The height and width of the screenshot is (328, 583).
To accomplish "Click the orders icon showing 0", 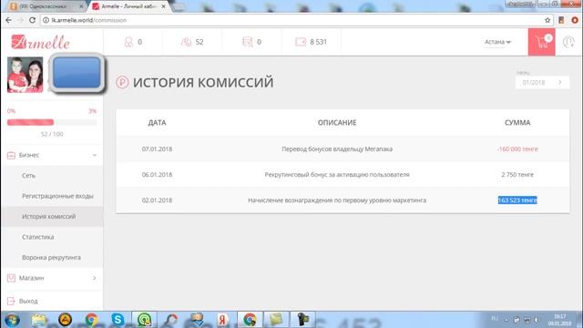I will pos(247,42).
